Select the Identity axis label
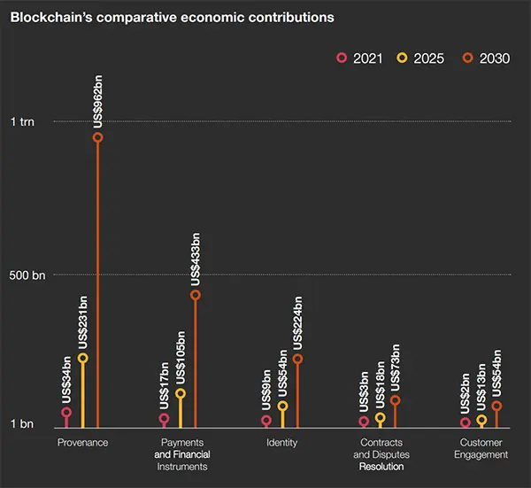 coord(281,443)
